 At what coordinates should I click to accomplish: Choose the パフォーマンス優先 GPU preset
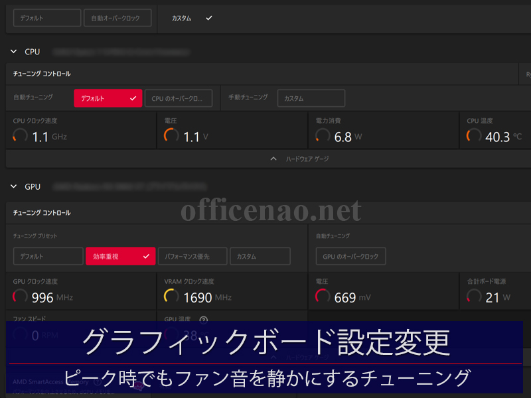(192, 256)
